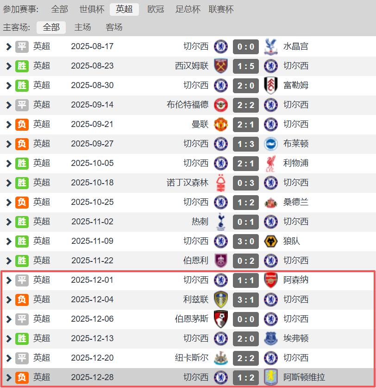
Task: Click the Manchester United crest
Action: tap(221, 125)
